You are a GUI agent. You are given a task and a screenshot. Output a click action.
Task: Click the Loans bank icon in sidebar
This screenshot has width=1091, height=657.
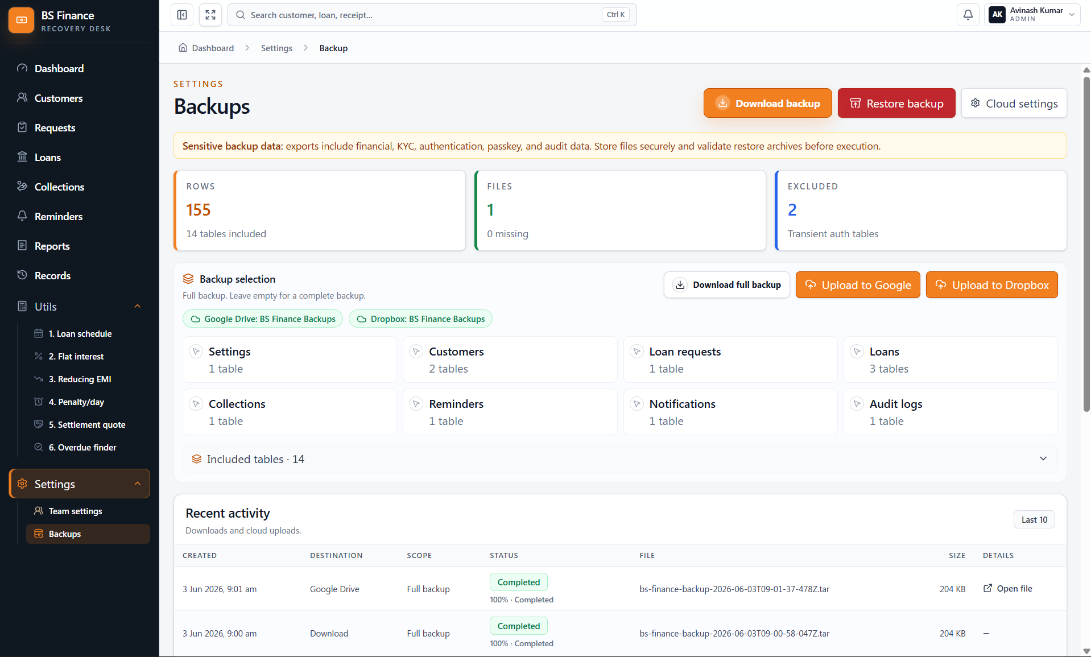[22, 157]
